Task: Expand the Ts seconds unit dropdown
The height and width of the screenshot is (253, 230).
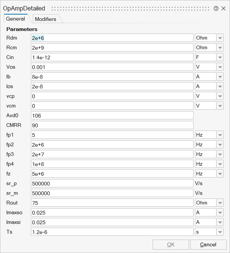Action: (220, 232)
